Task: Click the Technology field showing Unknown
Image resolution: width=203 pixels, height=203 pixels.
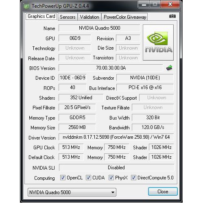Action: pos(75,48)
